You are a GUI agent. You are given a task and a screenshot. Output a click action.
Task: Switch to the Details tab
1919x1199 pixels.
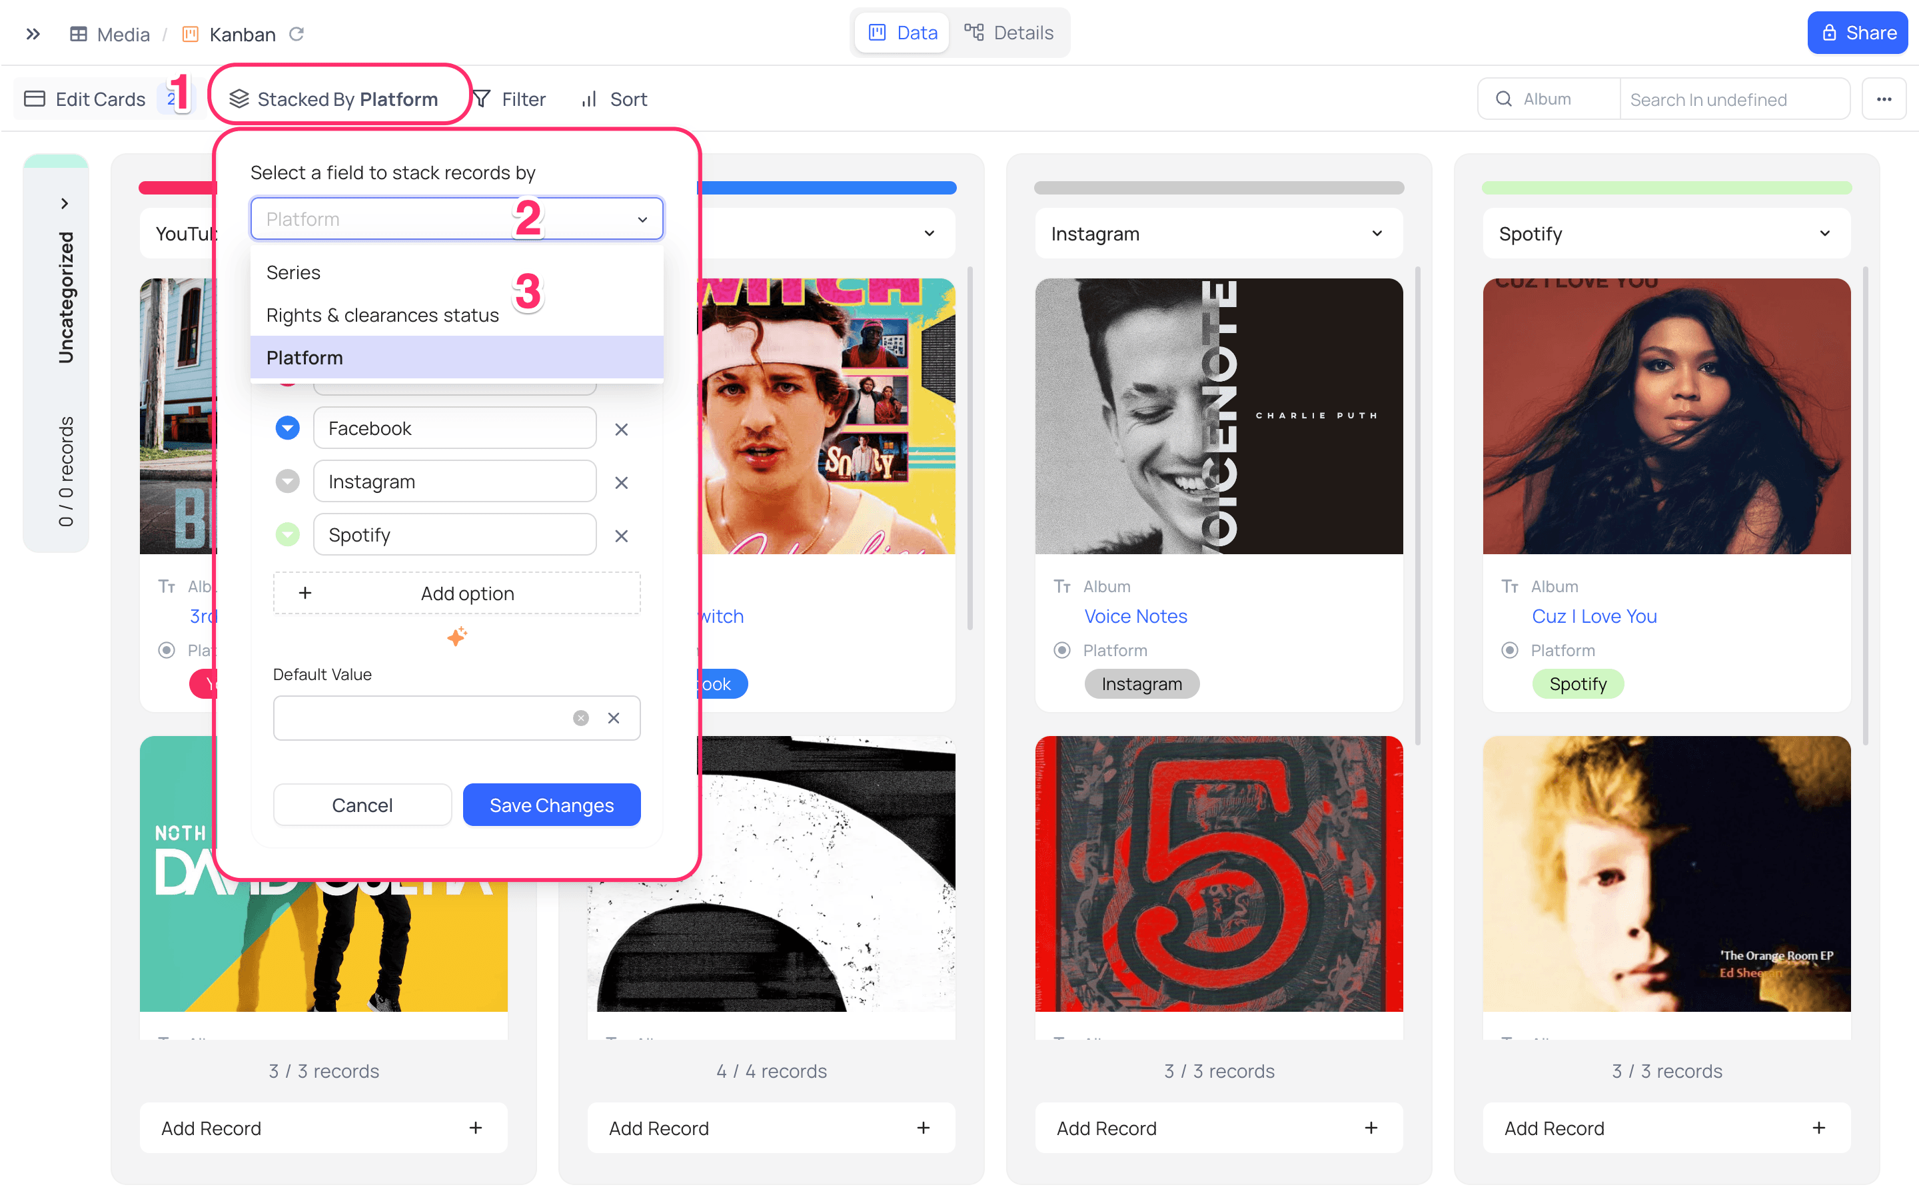click(x=1009, y=33)
